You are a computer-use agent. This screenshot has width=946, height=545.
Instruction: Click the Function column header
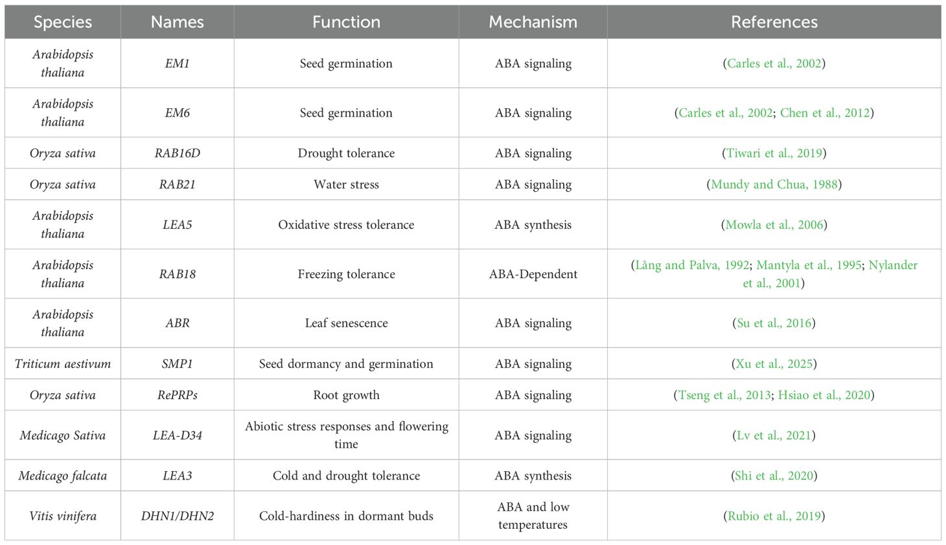346,22
